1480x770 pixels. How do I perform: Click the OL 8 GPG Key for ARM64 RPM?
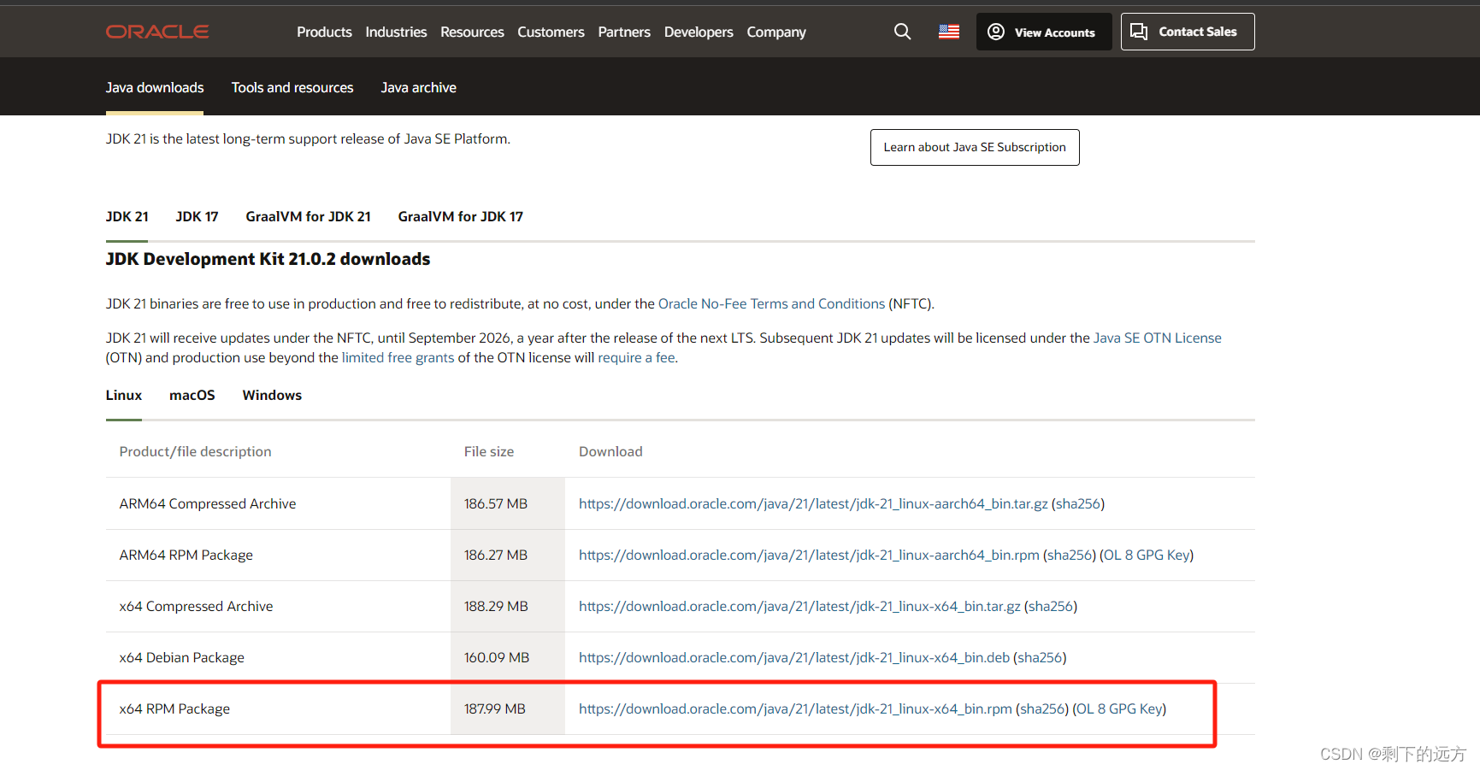[x=1146, y=555]
